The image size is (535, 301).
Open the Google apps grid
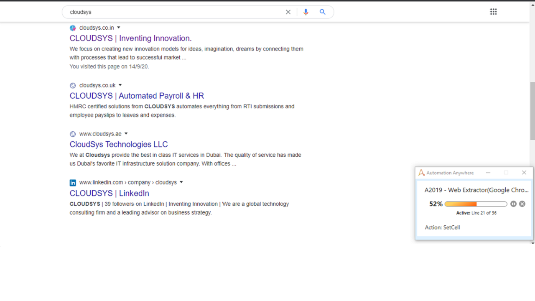[493, 12]
